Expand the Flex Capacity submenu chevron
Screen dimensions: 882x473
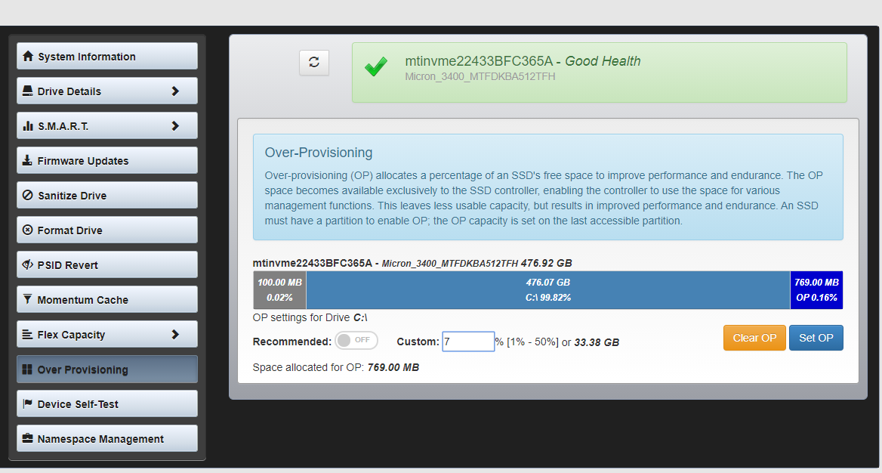pyautogui.click(x=175, y=335)
